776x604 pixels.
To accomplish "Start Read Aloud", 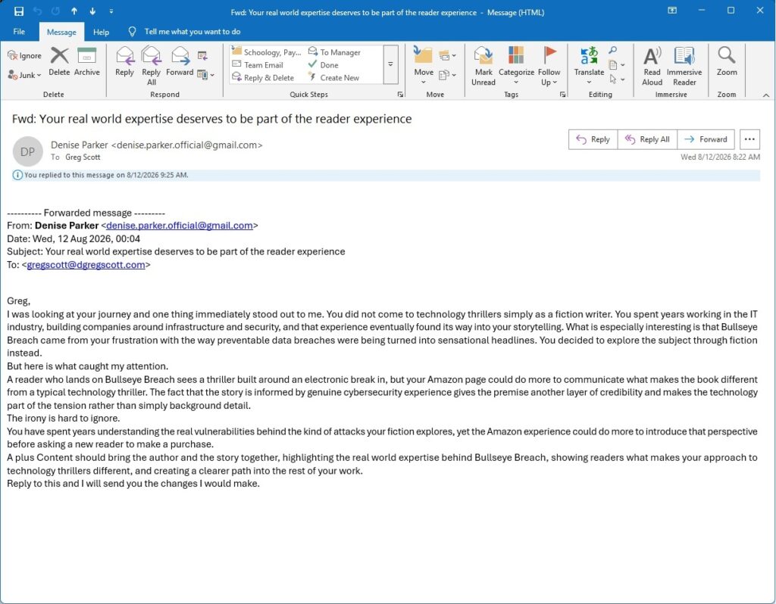I will [x=652, y=66].
